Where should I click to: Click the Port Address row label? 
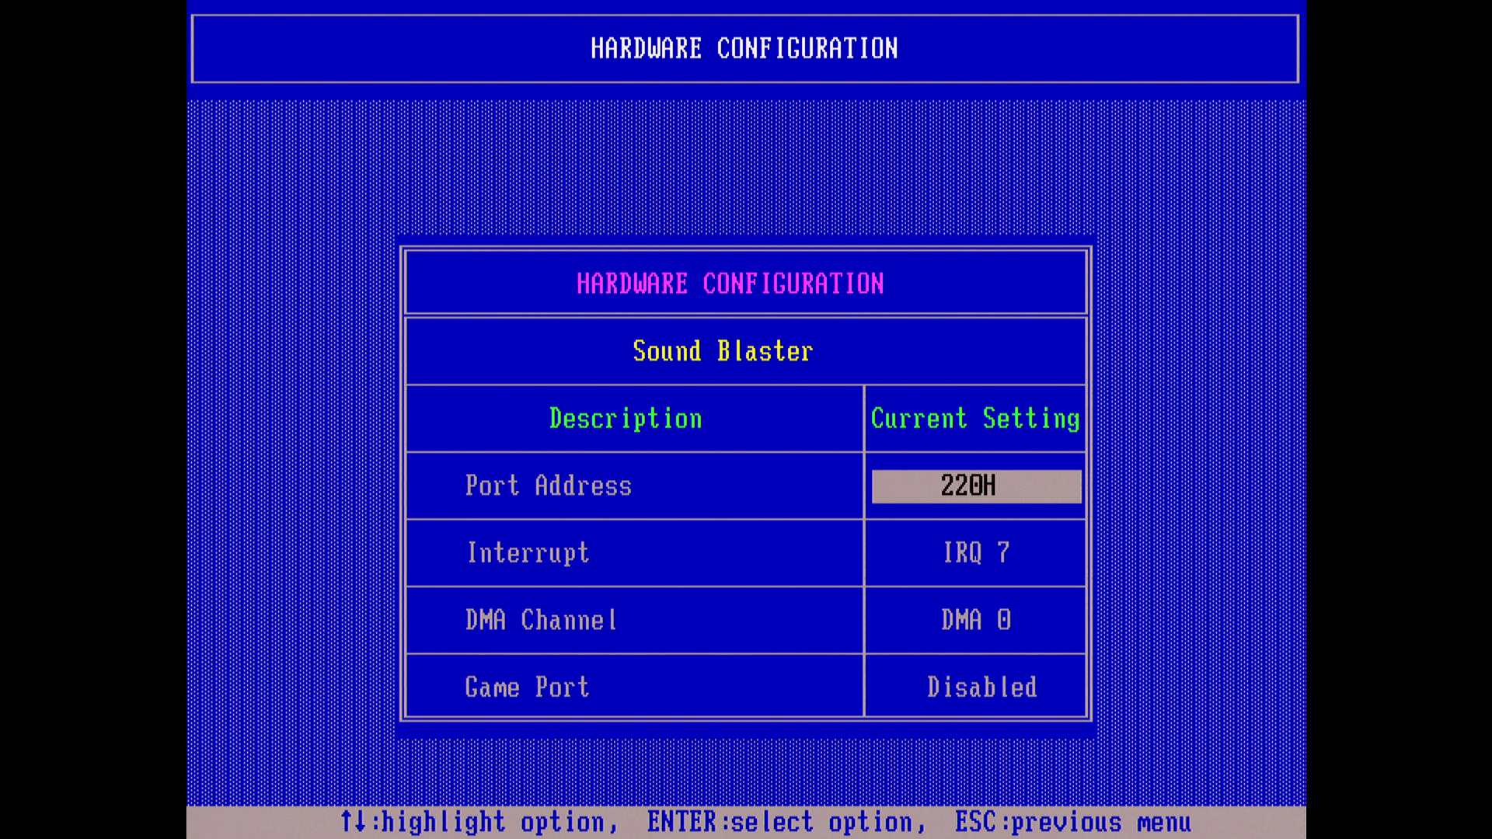coord(548,486)
